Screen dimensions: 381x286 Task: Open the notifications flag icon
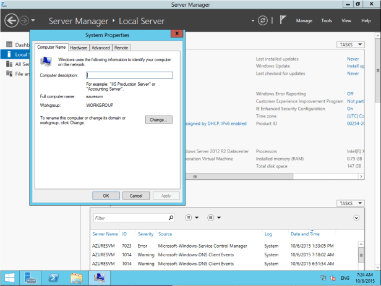click(x=283, y=20)
